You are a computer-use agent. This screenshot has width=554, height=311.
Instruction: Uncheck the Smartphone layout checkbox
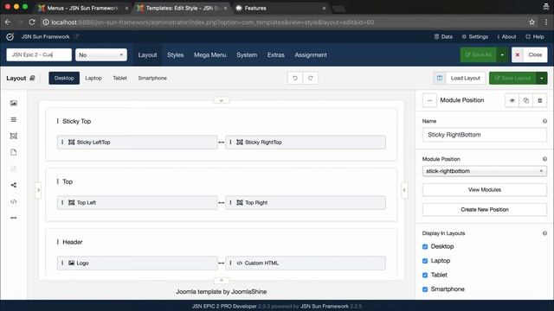(x=425, y=289)
